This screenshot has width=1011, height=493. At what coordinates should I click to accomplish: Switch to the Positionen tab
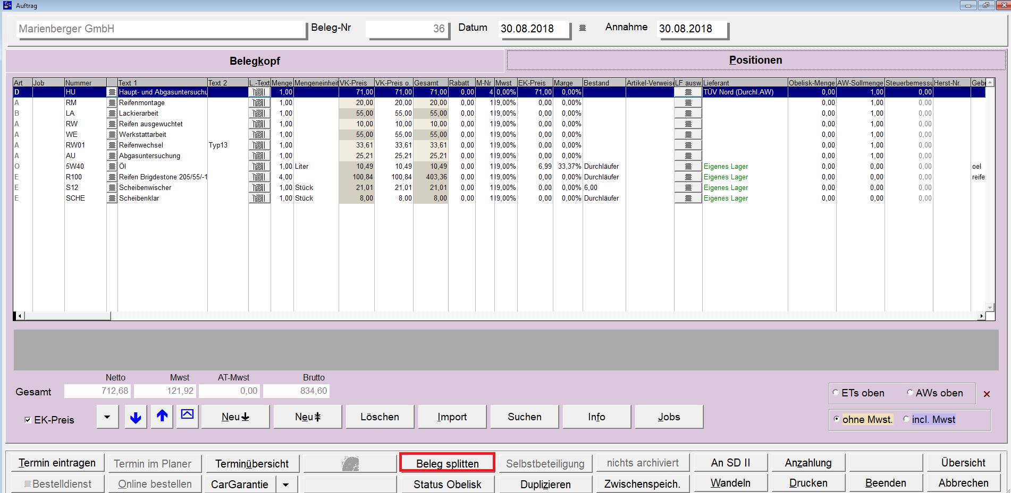tap(755, 60)
